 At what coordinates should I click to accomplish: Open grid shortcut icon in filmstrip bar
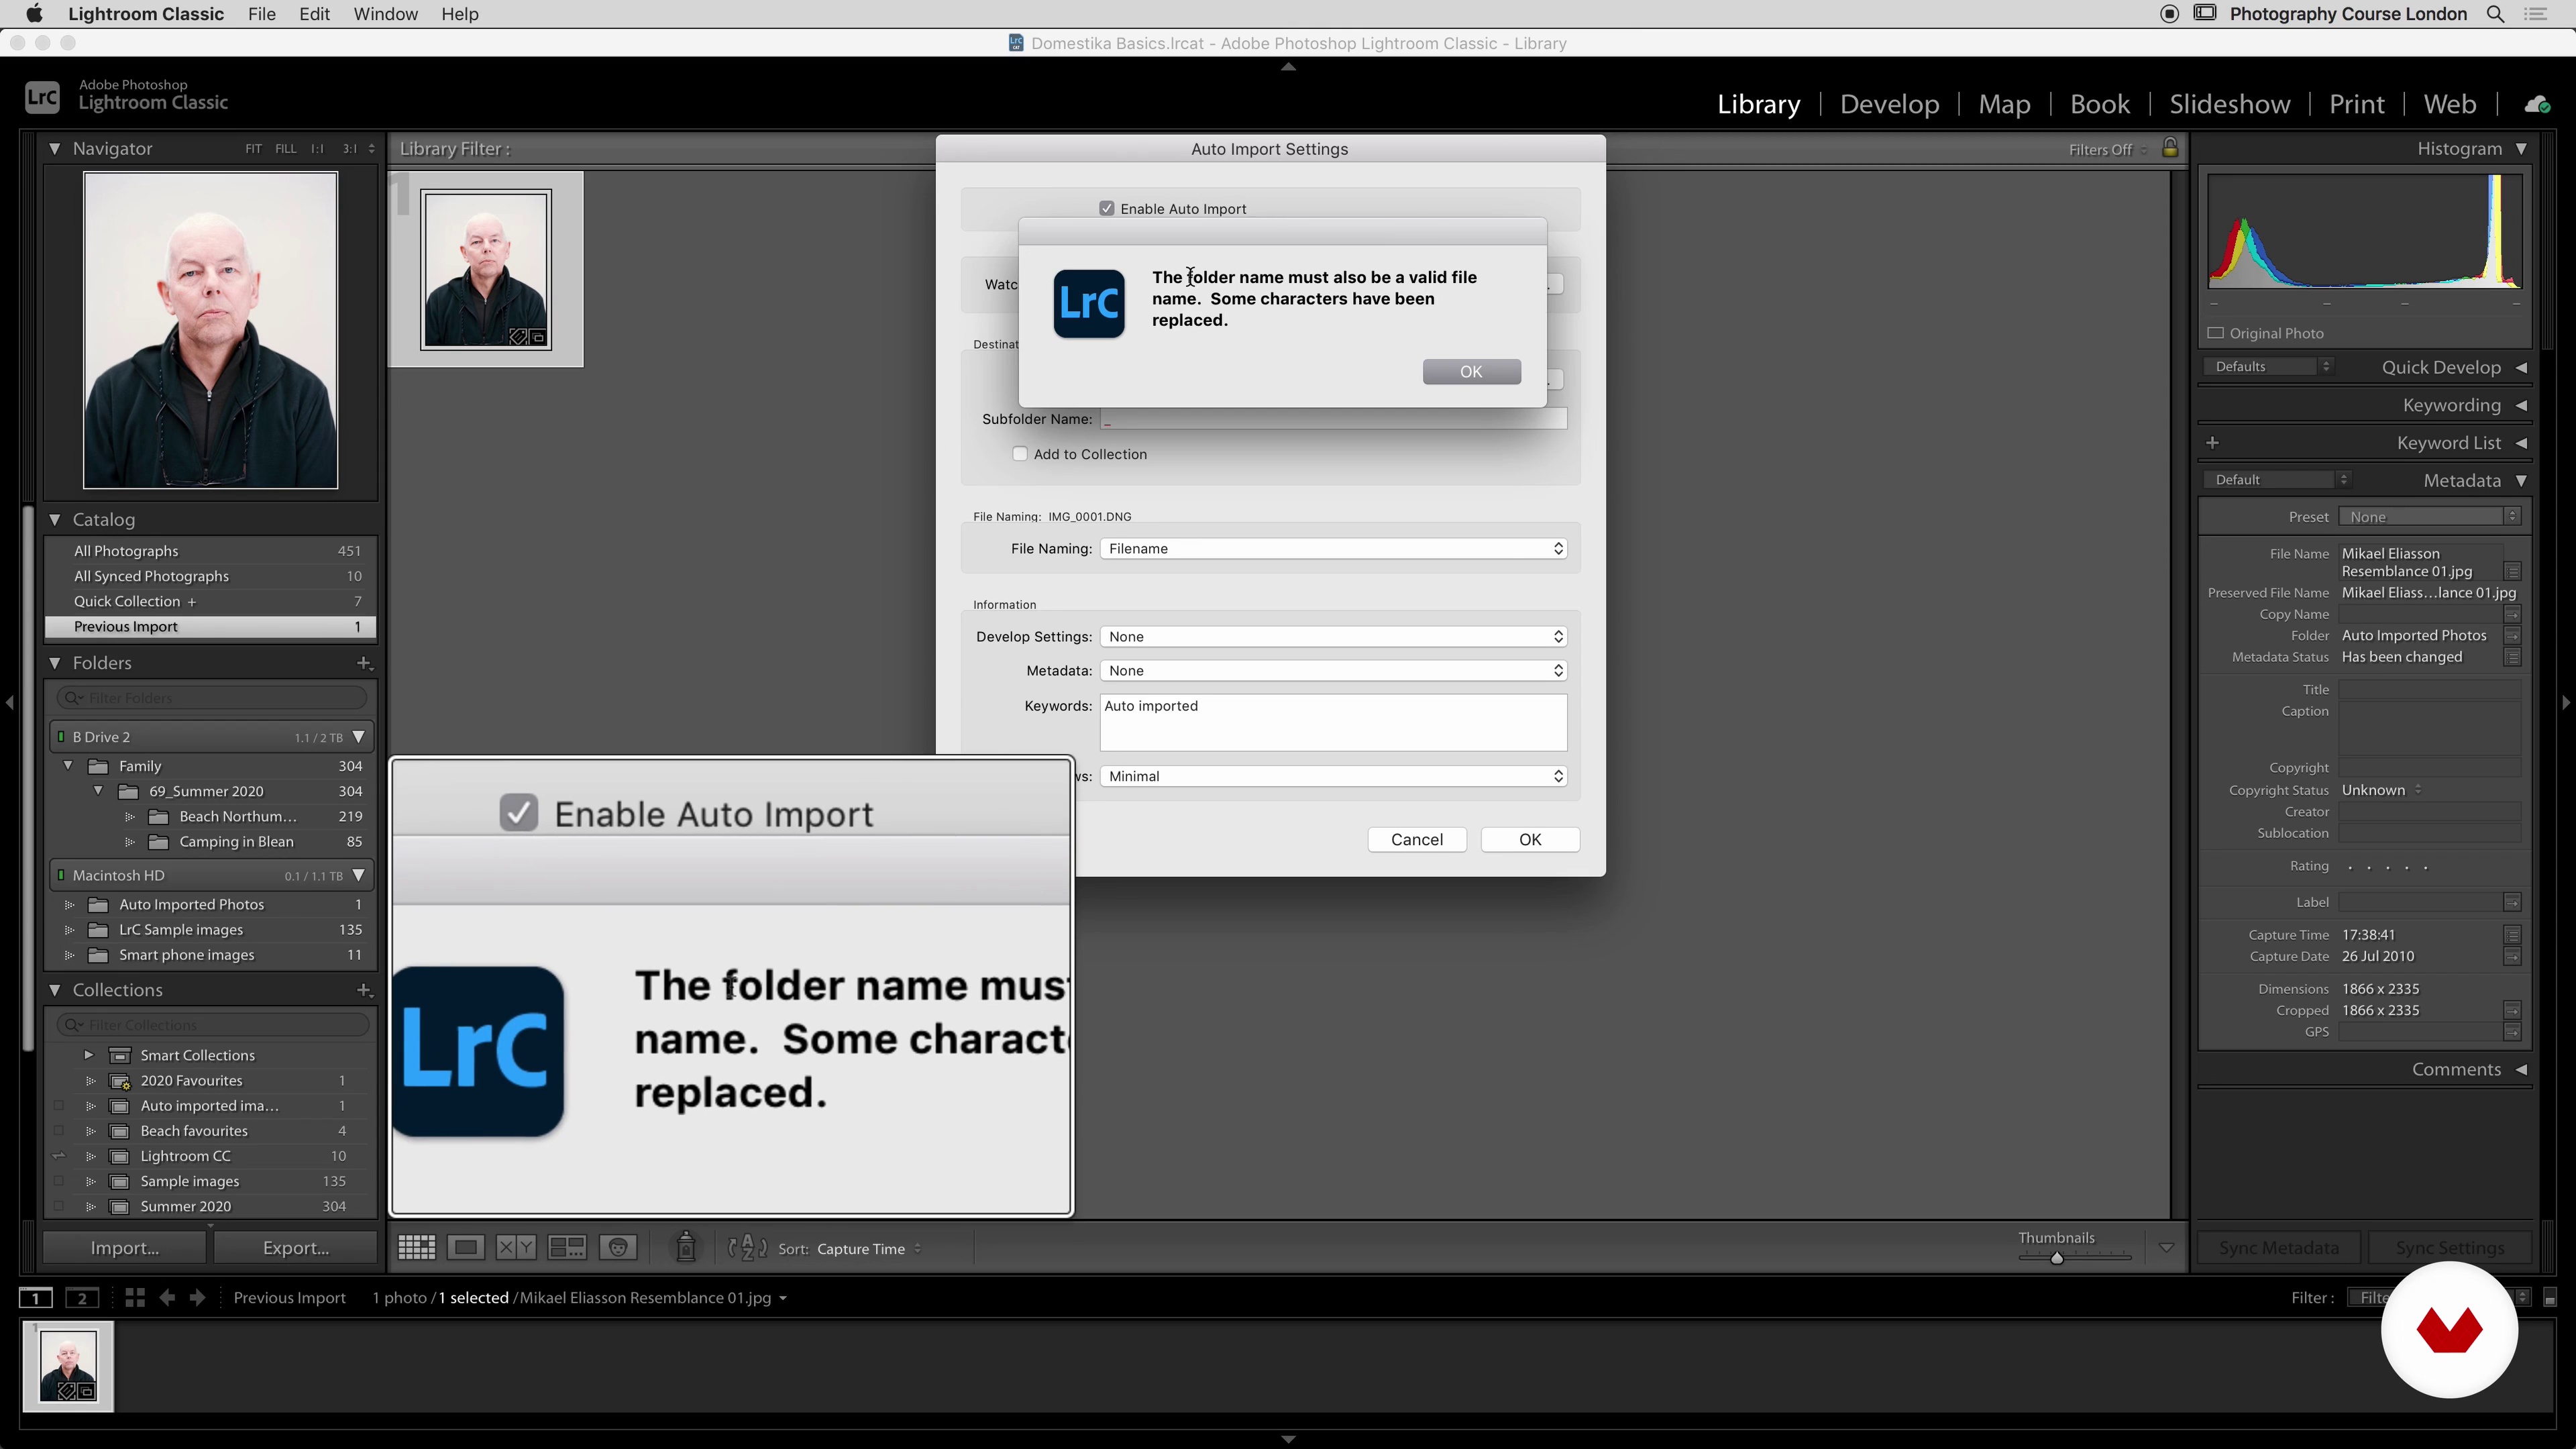coord(135,1297)
